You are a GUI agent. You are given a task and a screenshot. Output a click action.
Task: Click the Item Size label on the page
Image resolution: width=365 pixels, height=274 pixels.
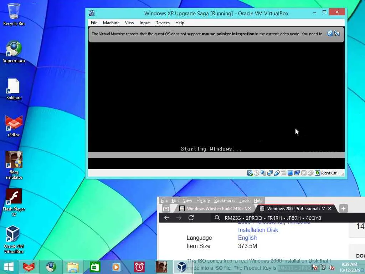click(198, 246)
